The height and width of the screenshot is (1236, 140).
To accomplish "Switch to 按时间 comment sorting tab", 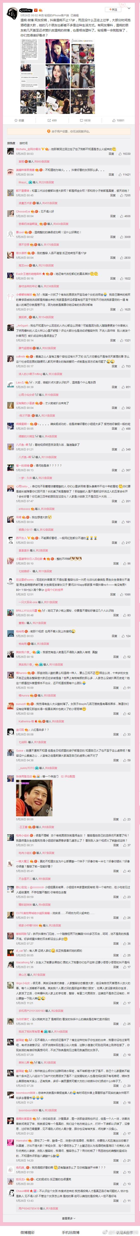I will (23, 143).
